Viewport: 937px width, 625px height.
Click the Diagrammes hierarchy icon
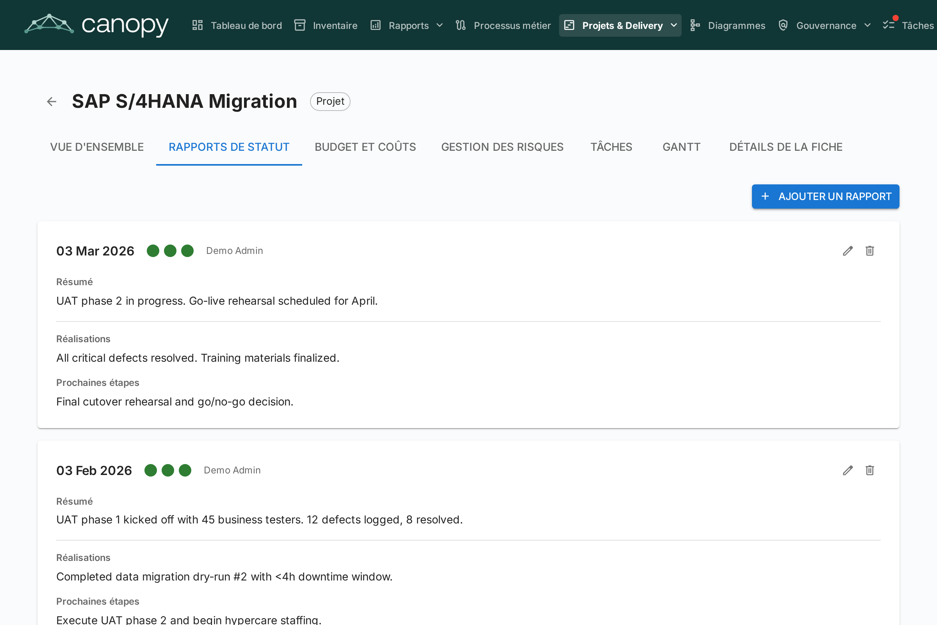695,25
